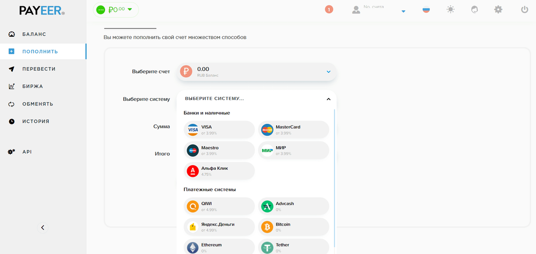Click the PAYEER logo
The image size is (536, 254).
click(42, 11)
